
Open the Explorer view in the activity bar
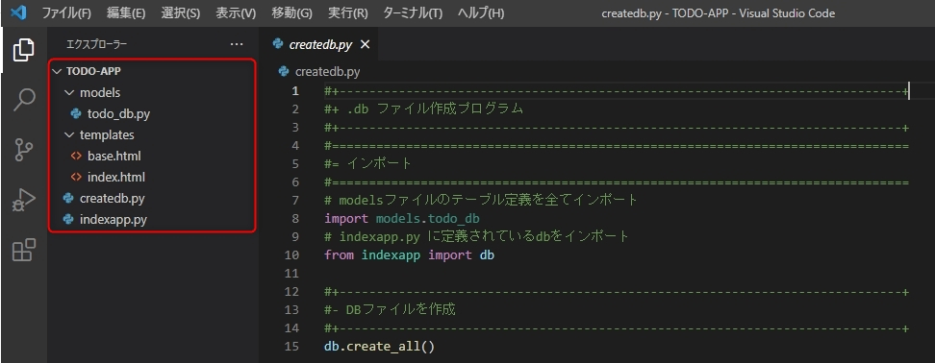click(x=24, y=49)
